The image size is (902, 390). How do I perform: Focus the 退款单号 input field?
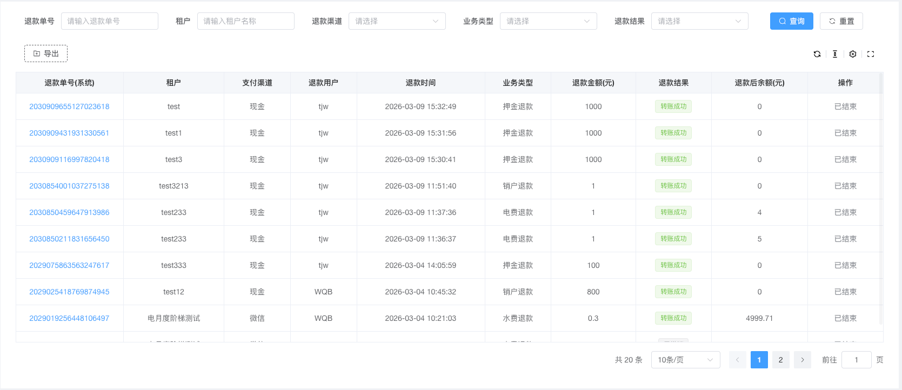110,21
